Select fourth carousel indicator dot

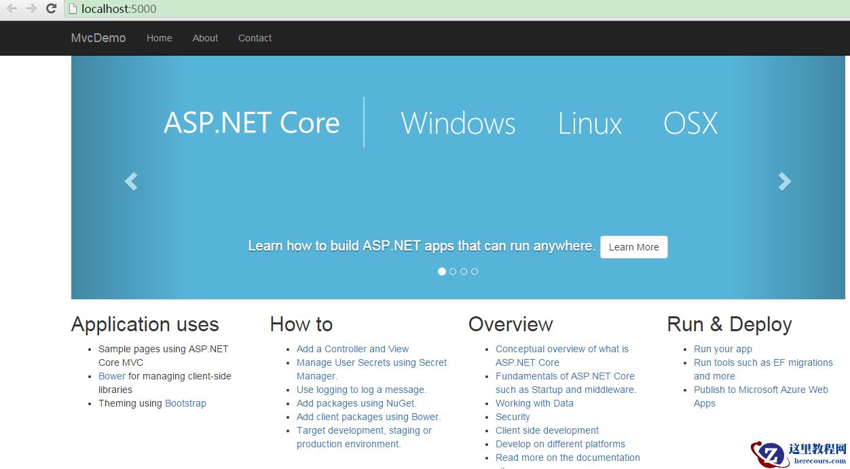(x=475, y=271)
